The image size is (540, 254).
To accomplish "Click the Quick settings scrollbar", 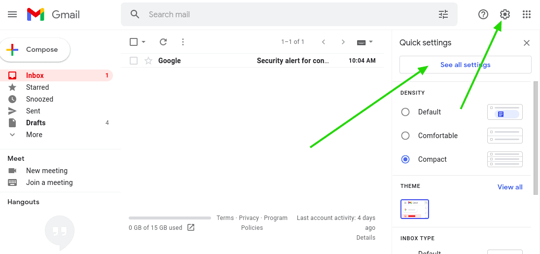I will point(536,138).
